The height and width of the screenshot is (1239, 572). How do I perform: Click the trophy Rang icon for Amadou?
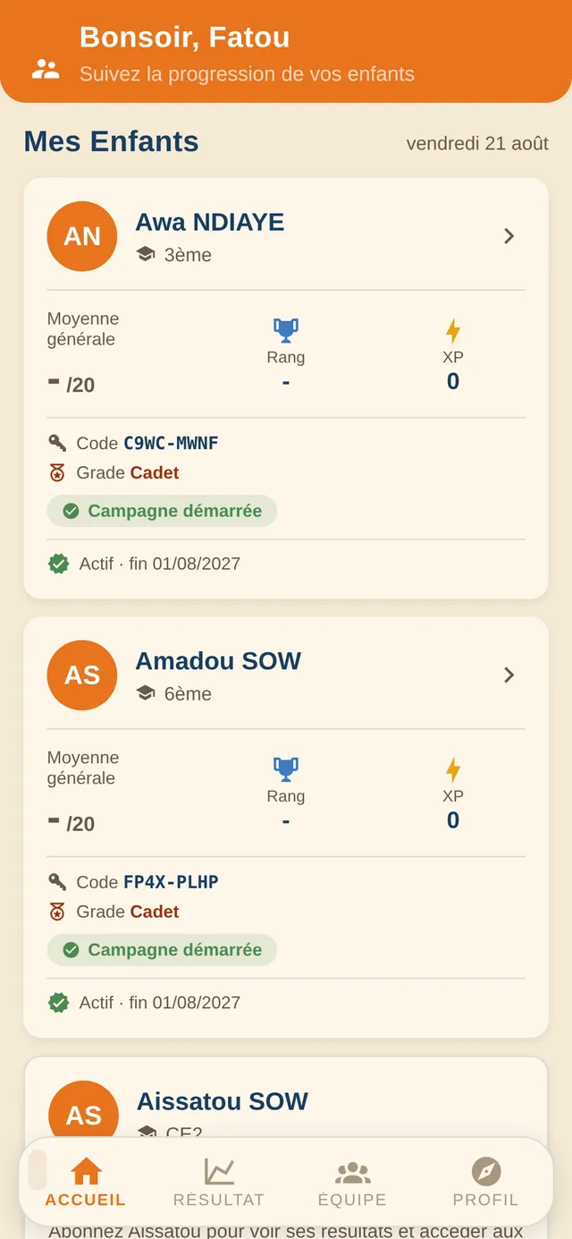[286, 770]
